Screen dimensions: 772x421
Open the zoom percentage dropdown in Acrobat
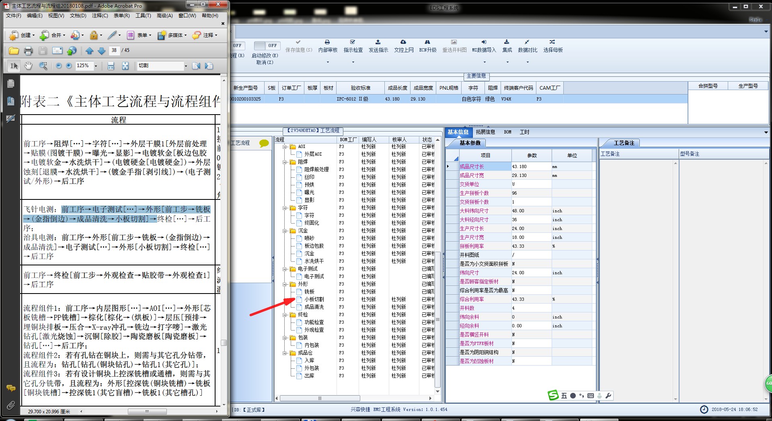pos(96,66)
